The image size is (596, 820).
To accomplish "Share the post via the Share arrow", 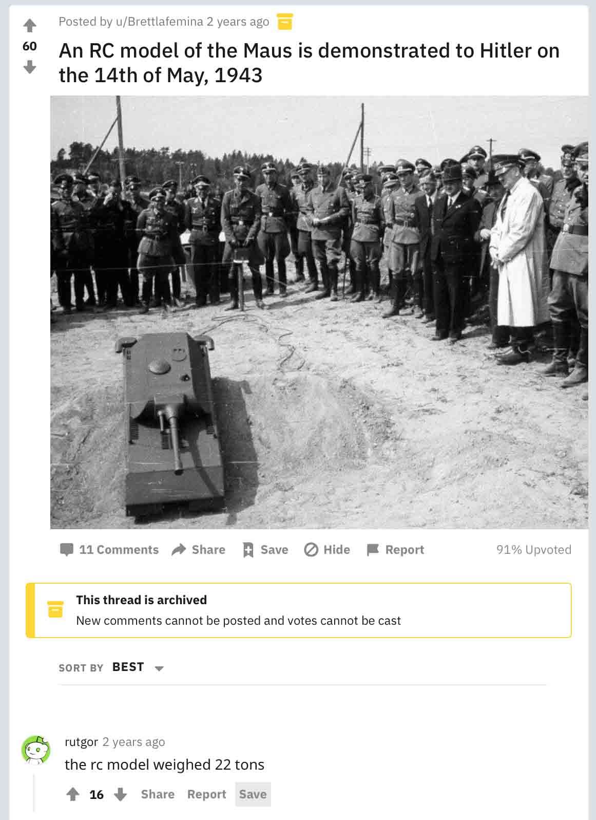I will [x=199, y=550].
